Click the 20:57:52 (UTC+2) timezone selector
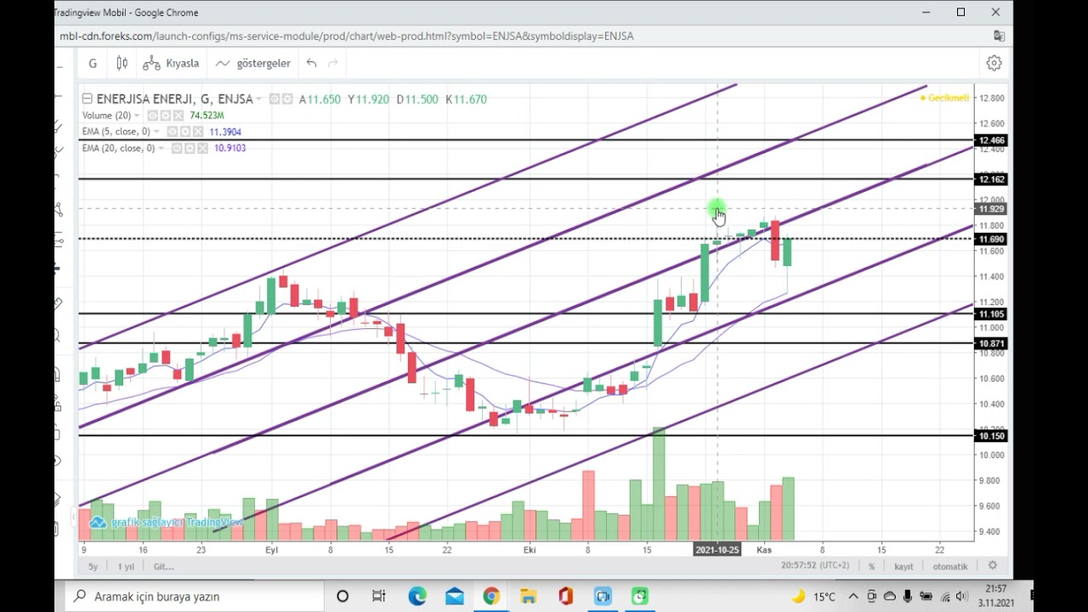 pyautogui.click(x=815, y=566)
